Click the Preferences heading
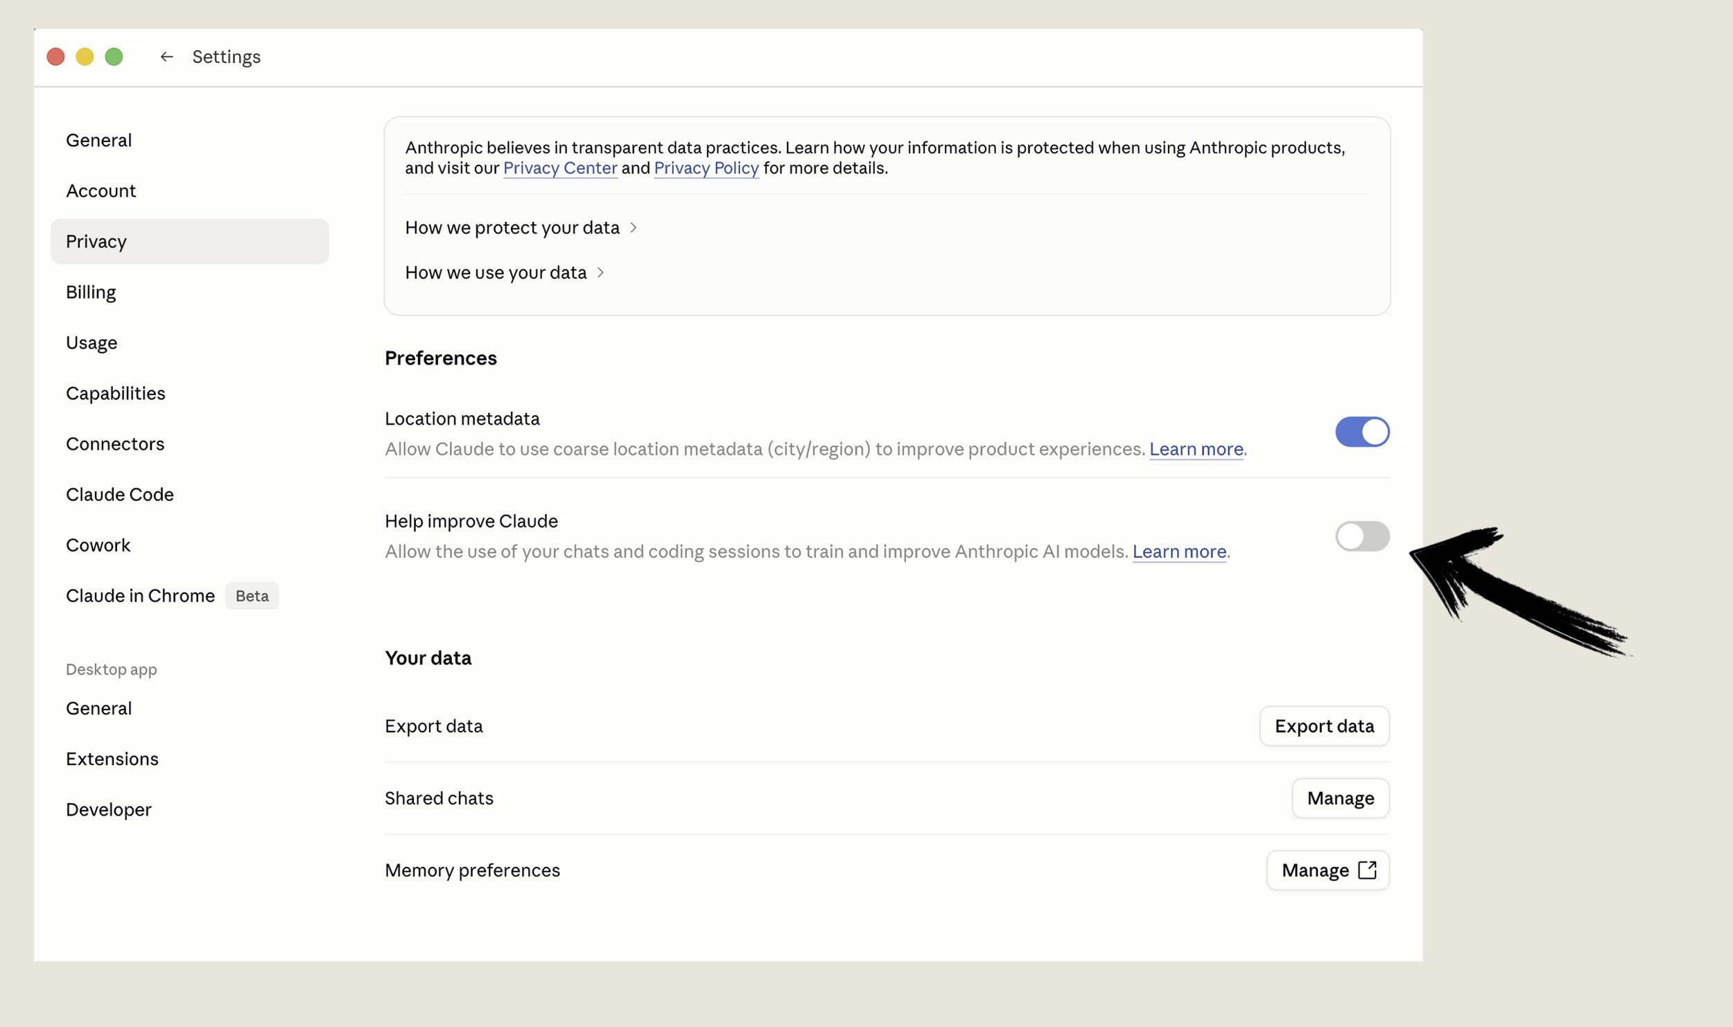The width and height of the screenshot is (1733, 1027). coord(441,358)
